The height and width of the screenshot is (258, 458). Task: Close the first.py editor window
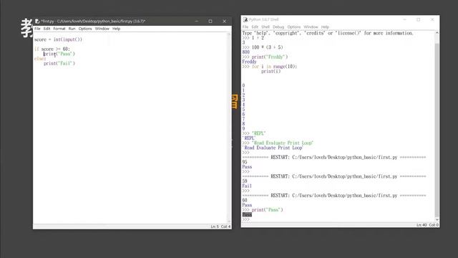224,21
